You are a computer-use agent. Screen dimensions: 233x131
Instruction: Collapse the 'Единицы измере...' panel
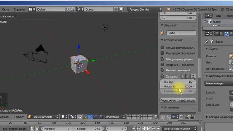(206, 76)
